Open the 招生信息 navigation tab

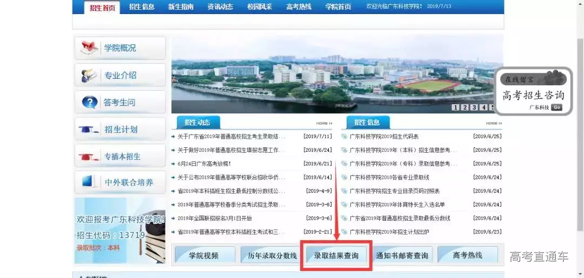pos(142,7)
